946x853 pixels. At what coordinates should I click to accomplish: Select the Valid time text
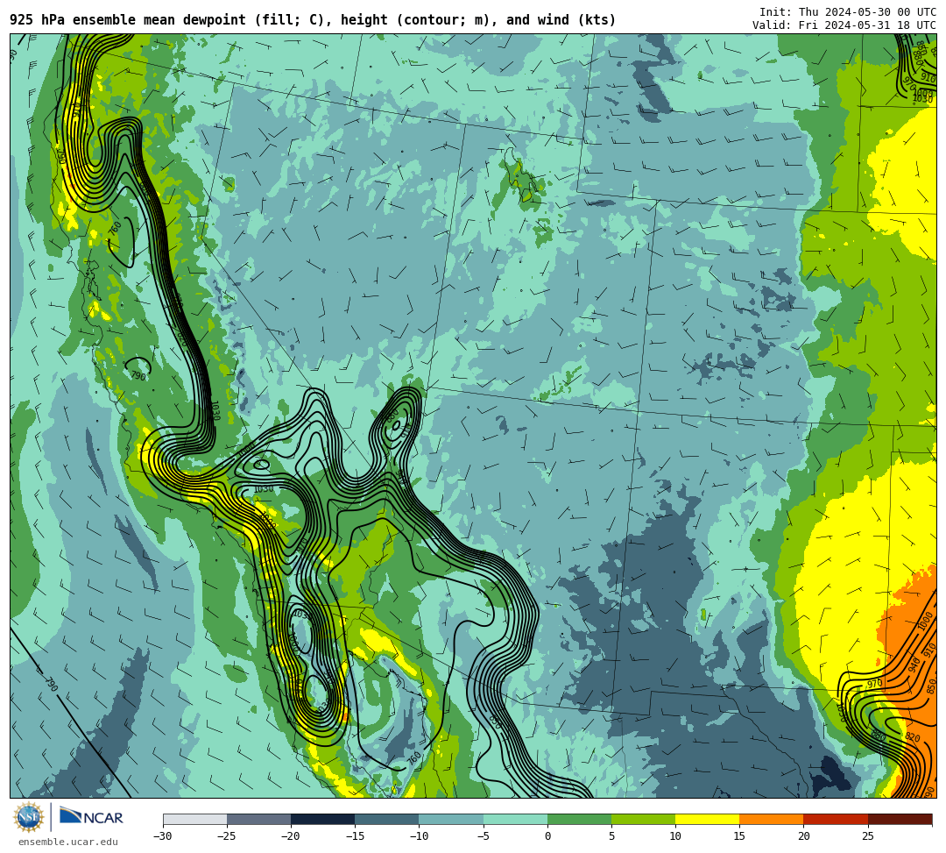844,25
